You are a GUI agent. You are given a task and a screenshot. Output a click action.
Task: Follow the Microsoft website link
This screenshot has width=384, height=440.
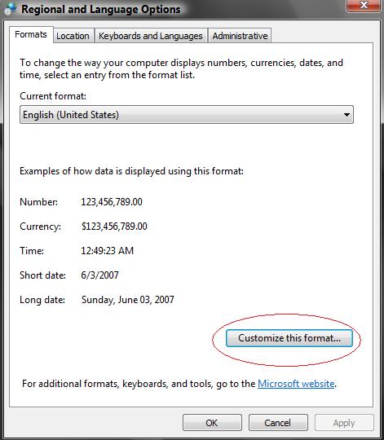tap(296, 384)
